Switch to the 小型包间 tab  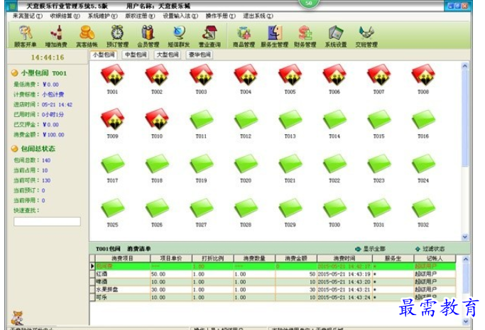[x=104, y=55]
